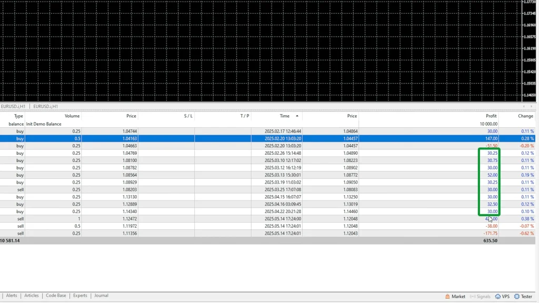Open the Market button in status bar

[x=455, y=296]
